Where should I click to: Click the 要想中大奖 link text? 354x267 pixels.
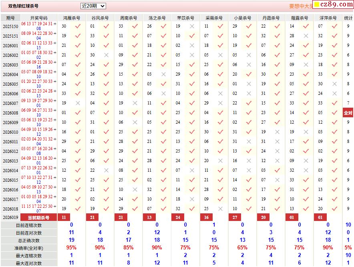pos(300,6)
